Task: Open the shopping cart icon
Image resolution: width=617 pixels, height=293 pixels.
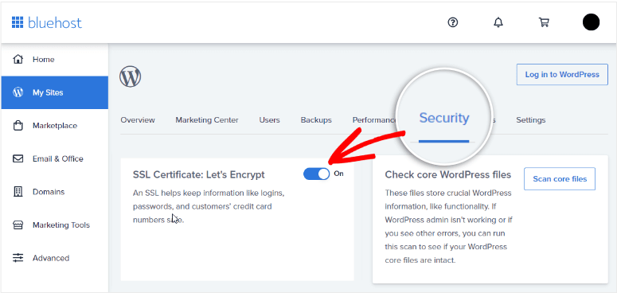Action: tap(544, 22)
